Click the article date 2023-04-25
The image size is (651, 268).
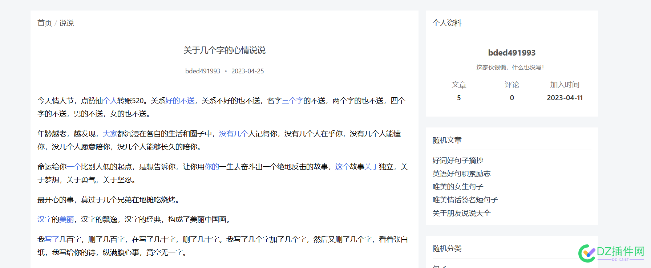[x=247, y=71]
